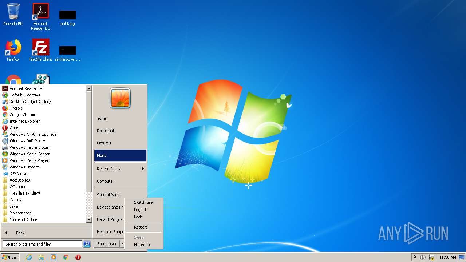466x262 pixels.
Task: Click the volume speaker tray icon
Action: (423, 257)
